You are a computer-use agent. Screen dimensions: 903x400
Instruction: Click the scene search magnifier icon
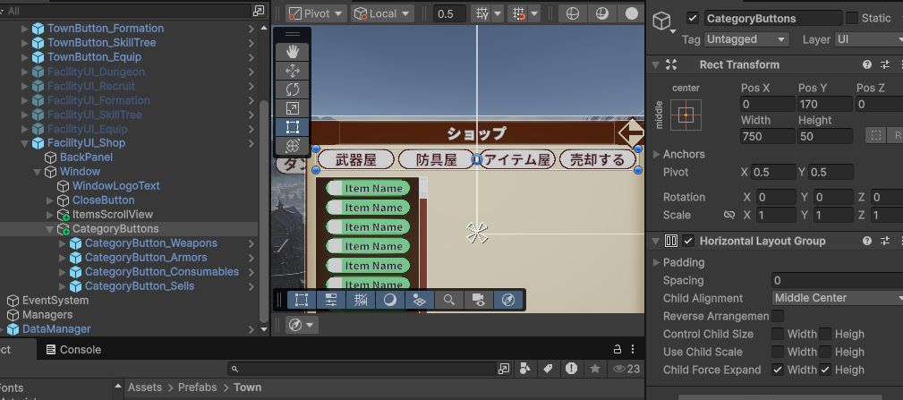(x=449, y=301)
